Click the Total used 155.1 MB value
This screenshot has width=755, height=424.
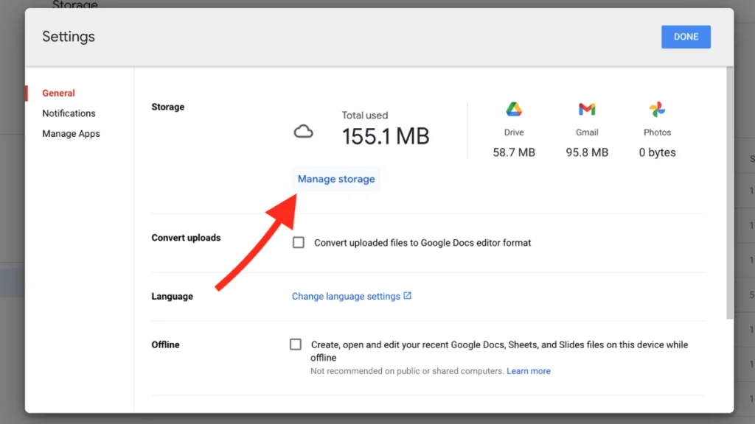(385, 135)
